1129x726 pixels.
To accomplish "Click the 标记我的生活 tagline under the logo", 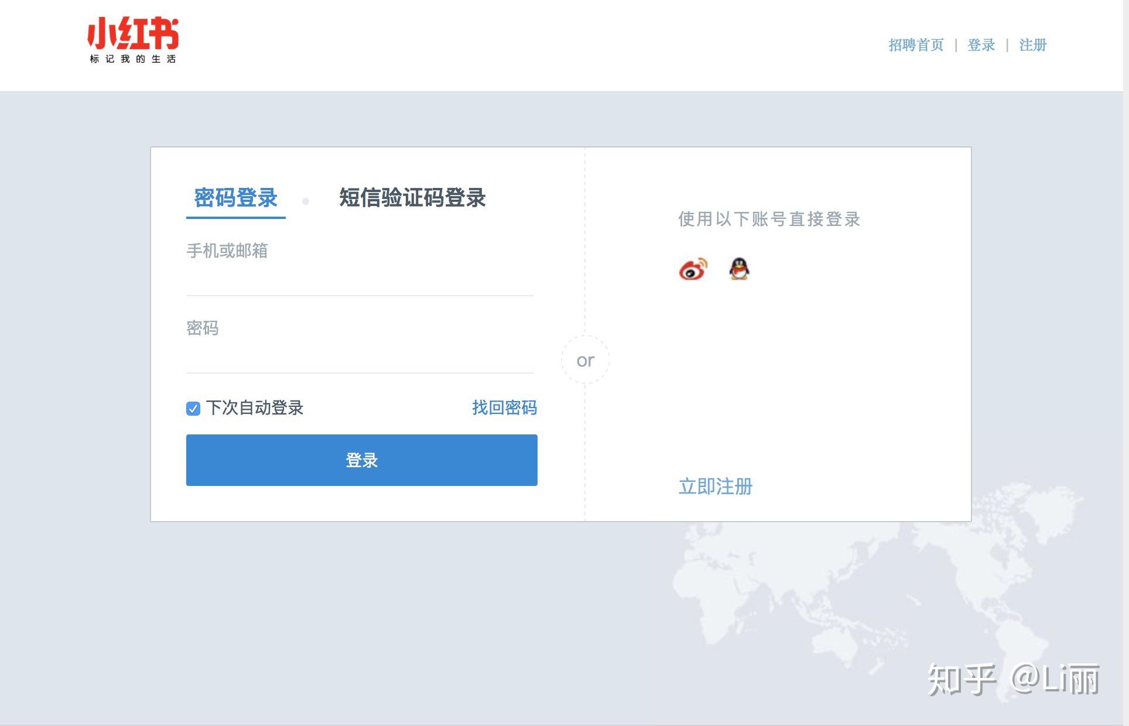I will (133, 59).
